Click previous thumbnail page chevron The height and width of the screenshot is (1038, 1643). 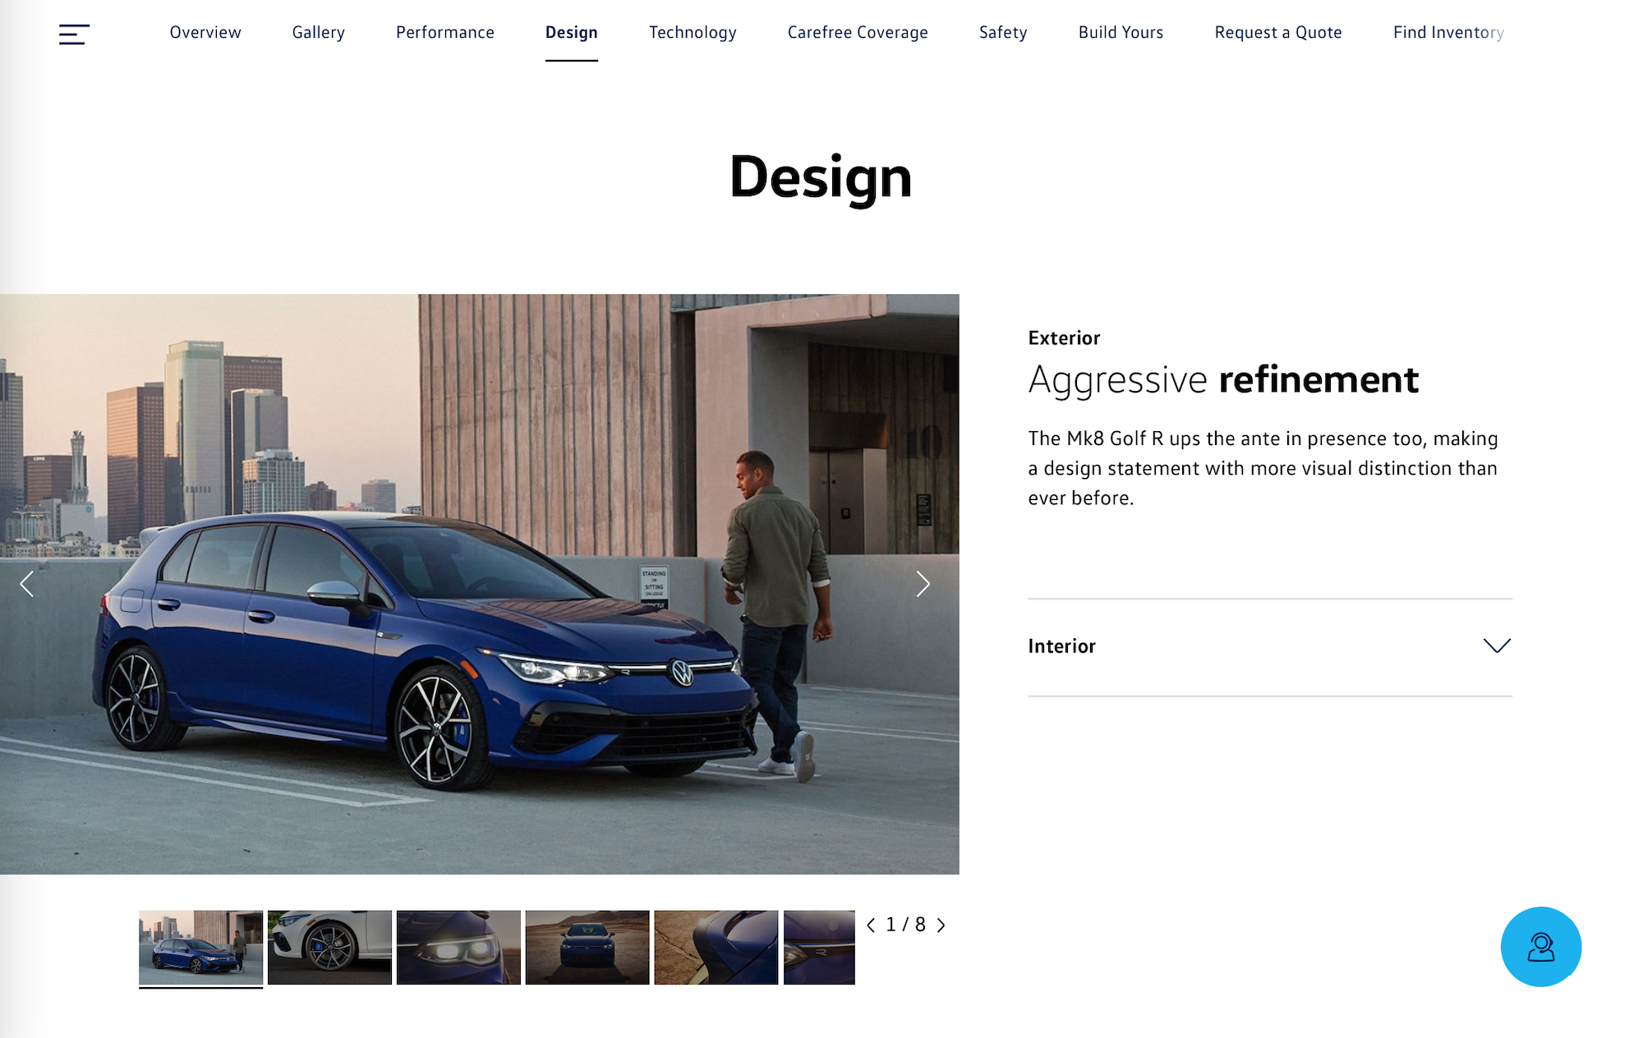tap(871, 925)
